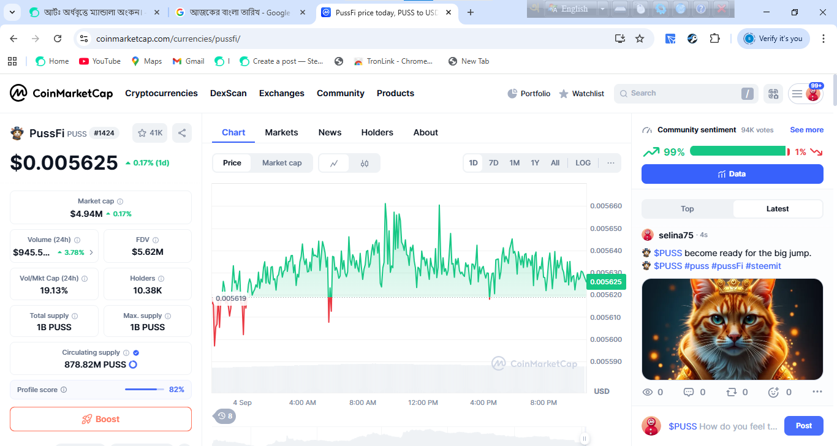Viewport: 837px width, 446px height.
Task: Open the Watchlist link in the header
Action: (x=581, y=94)
